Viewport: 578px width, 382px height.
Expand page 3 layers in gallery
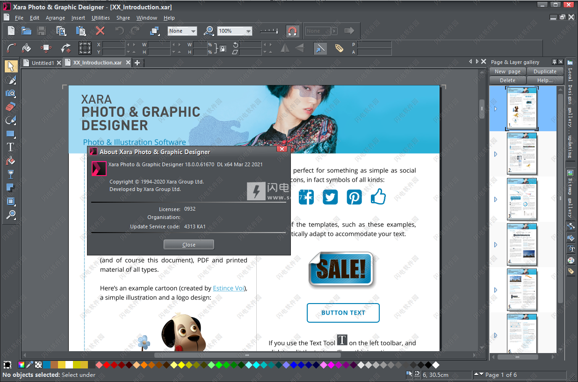click(x=496, y=199)
